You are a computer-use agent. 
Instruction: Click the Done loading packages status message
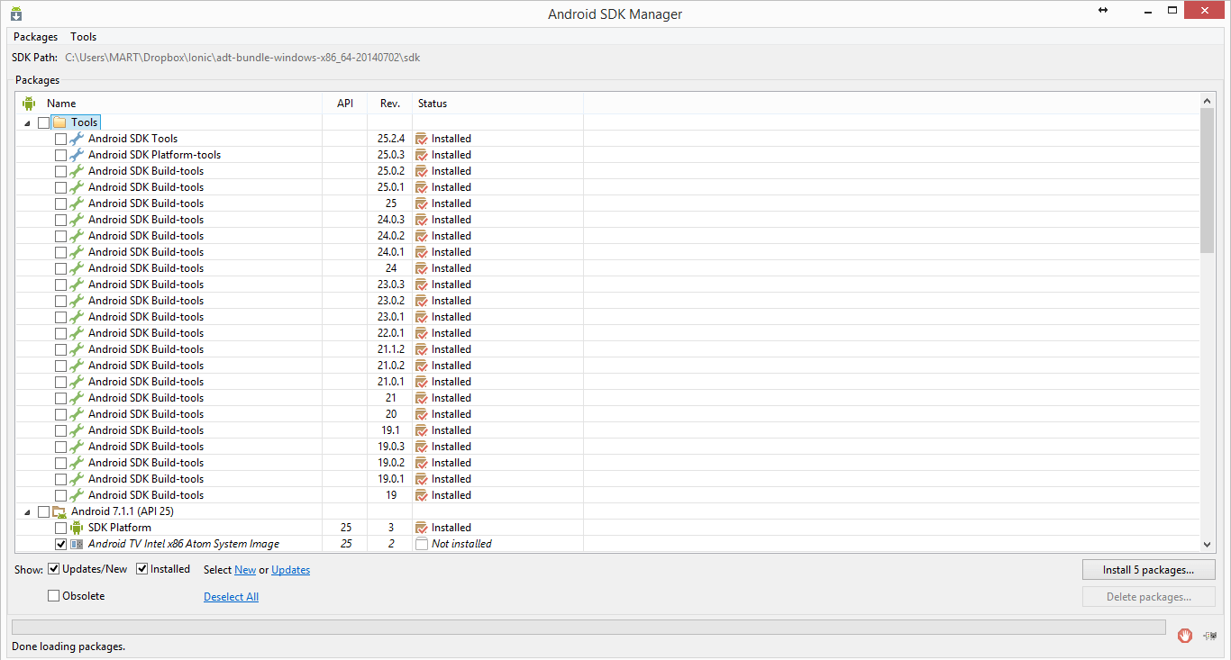[x=68, y=646]
